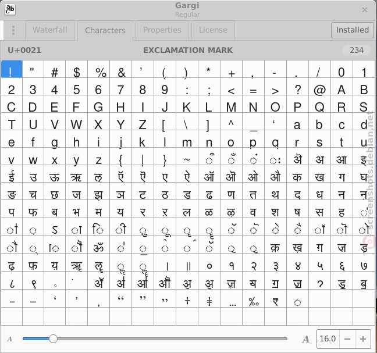Select the Devanagari digit ९ cell

tap(33, 280)
